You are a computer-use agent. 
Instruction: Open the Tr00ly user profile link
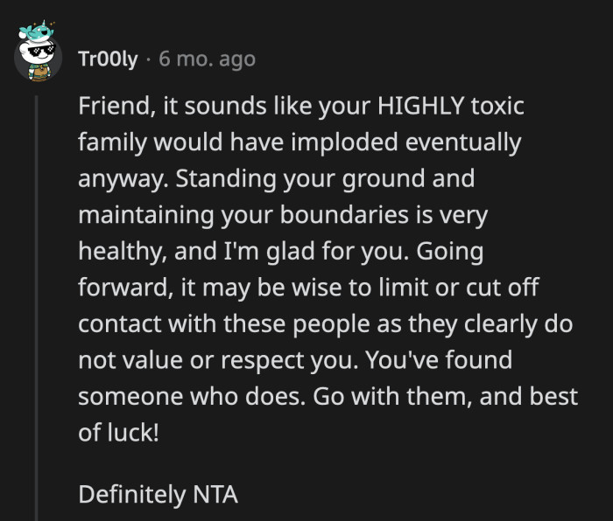point(106,59)
